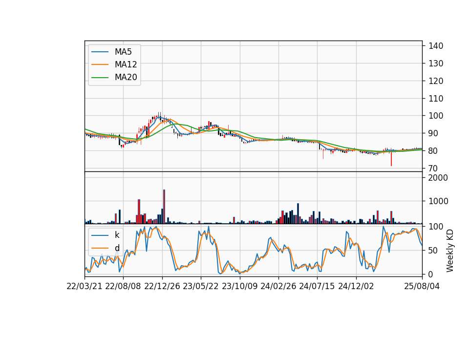469x337 pixels.
Task: Click the green MA20 legend line sample
Action: [x=100, y=77]
